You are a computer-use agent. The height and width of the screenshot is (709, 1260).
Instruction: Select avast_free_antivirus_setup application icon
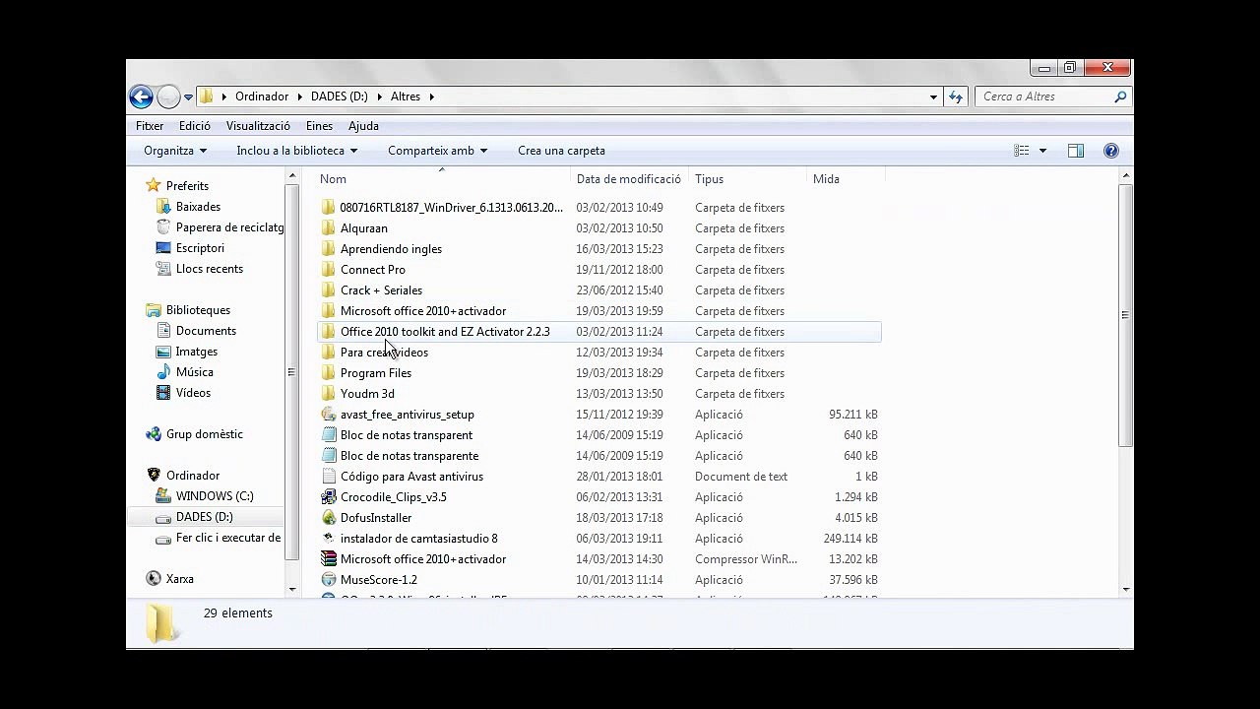(329, 415)
